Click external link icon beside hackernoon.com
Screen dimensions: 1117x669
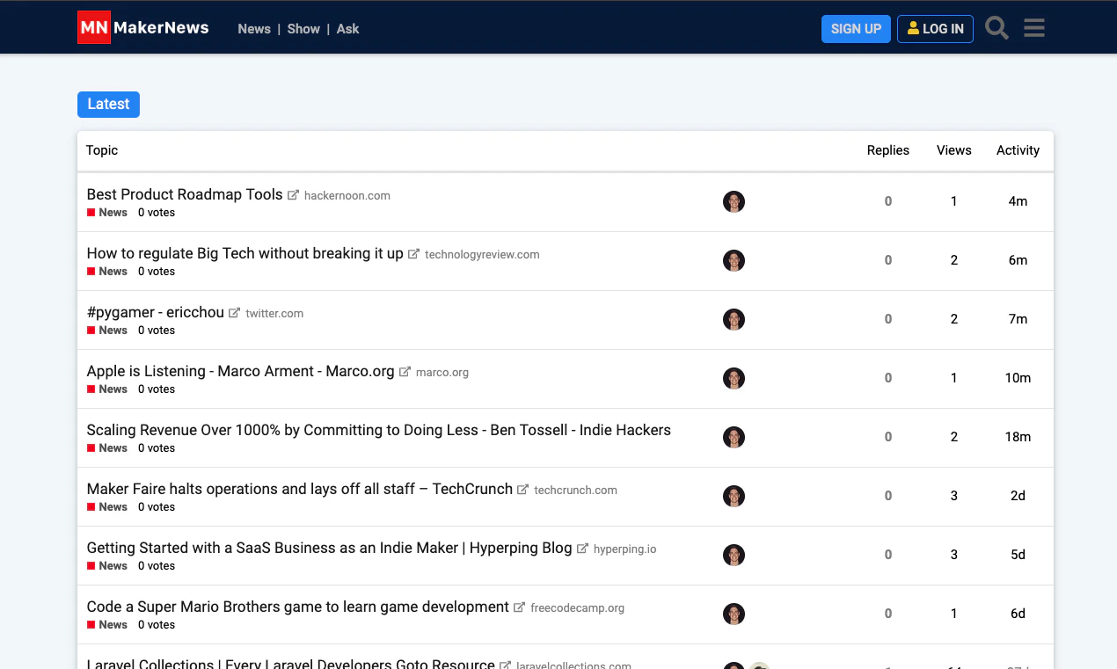(294, 195)
